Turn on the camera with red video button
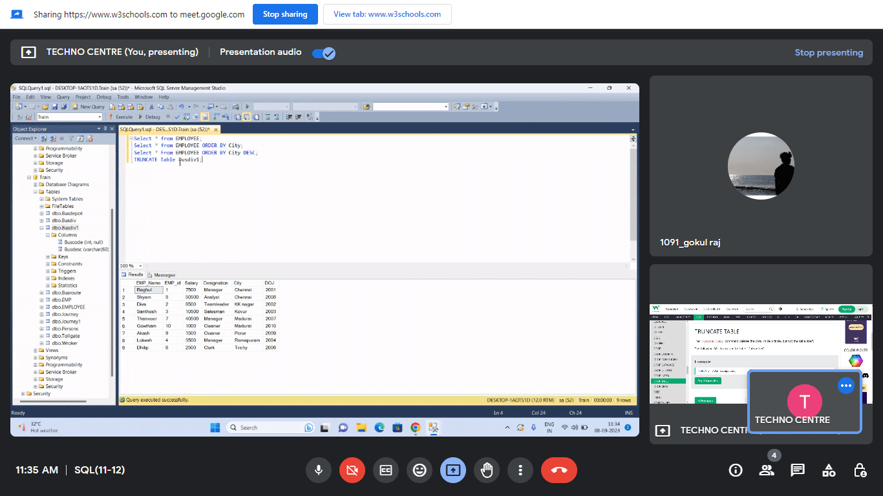Image resolution: width=883 pixels, height=496 pixels. (x=352, y=470)
